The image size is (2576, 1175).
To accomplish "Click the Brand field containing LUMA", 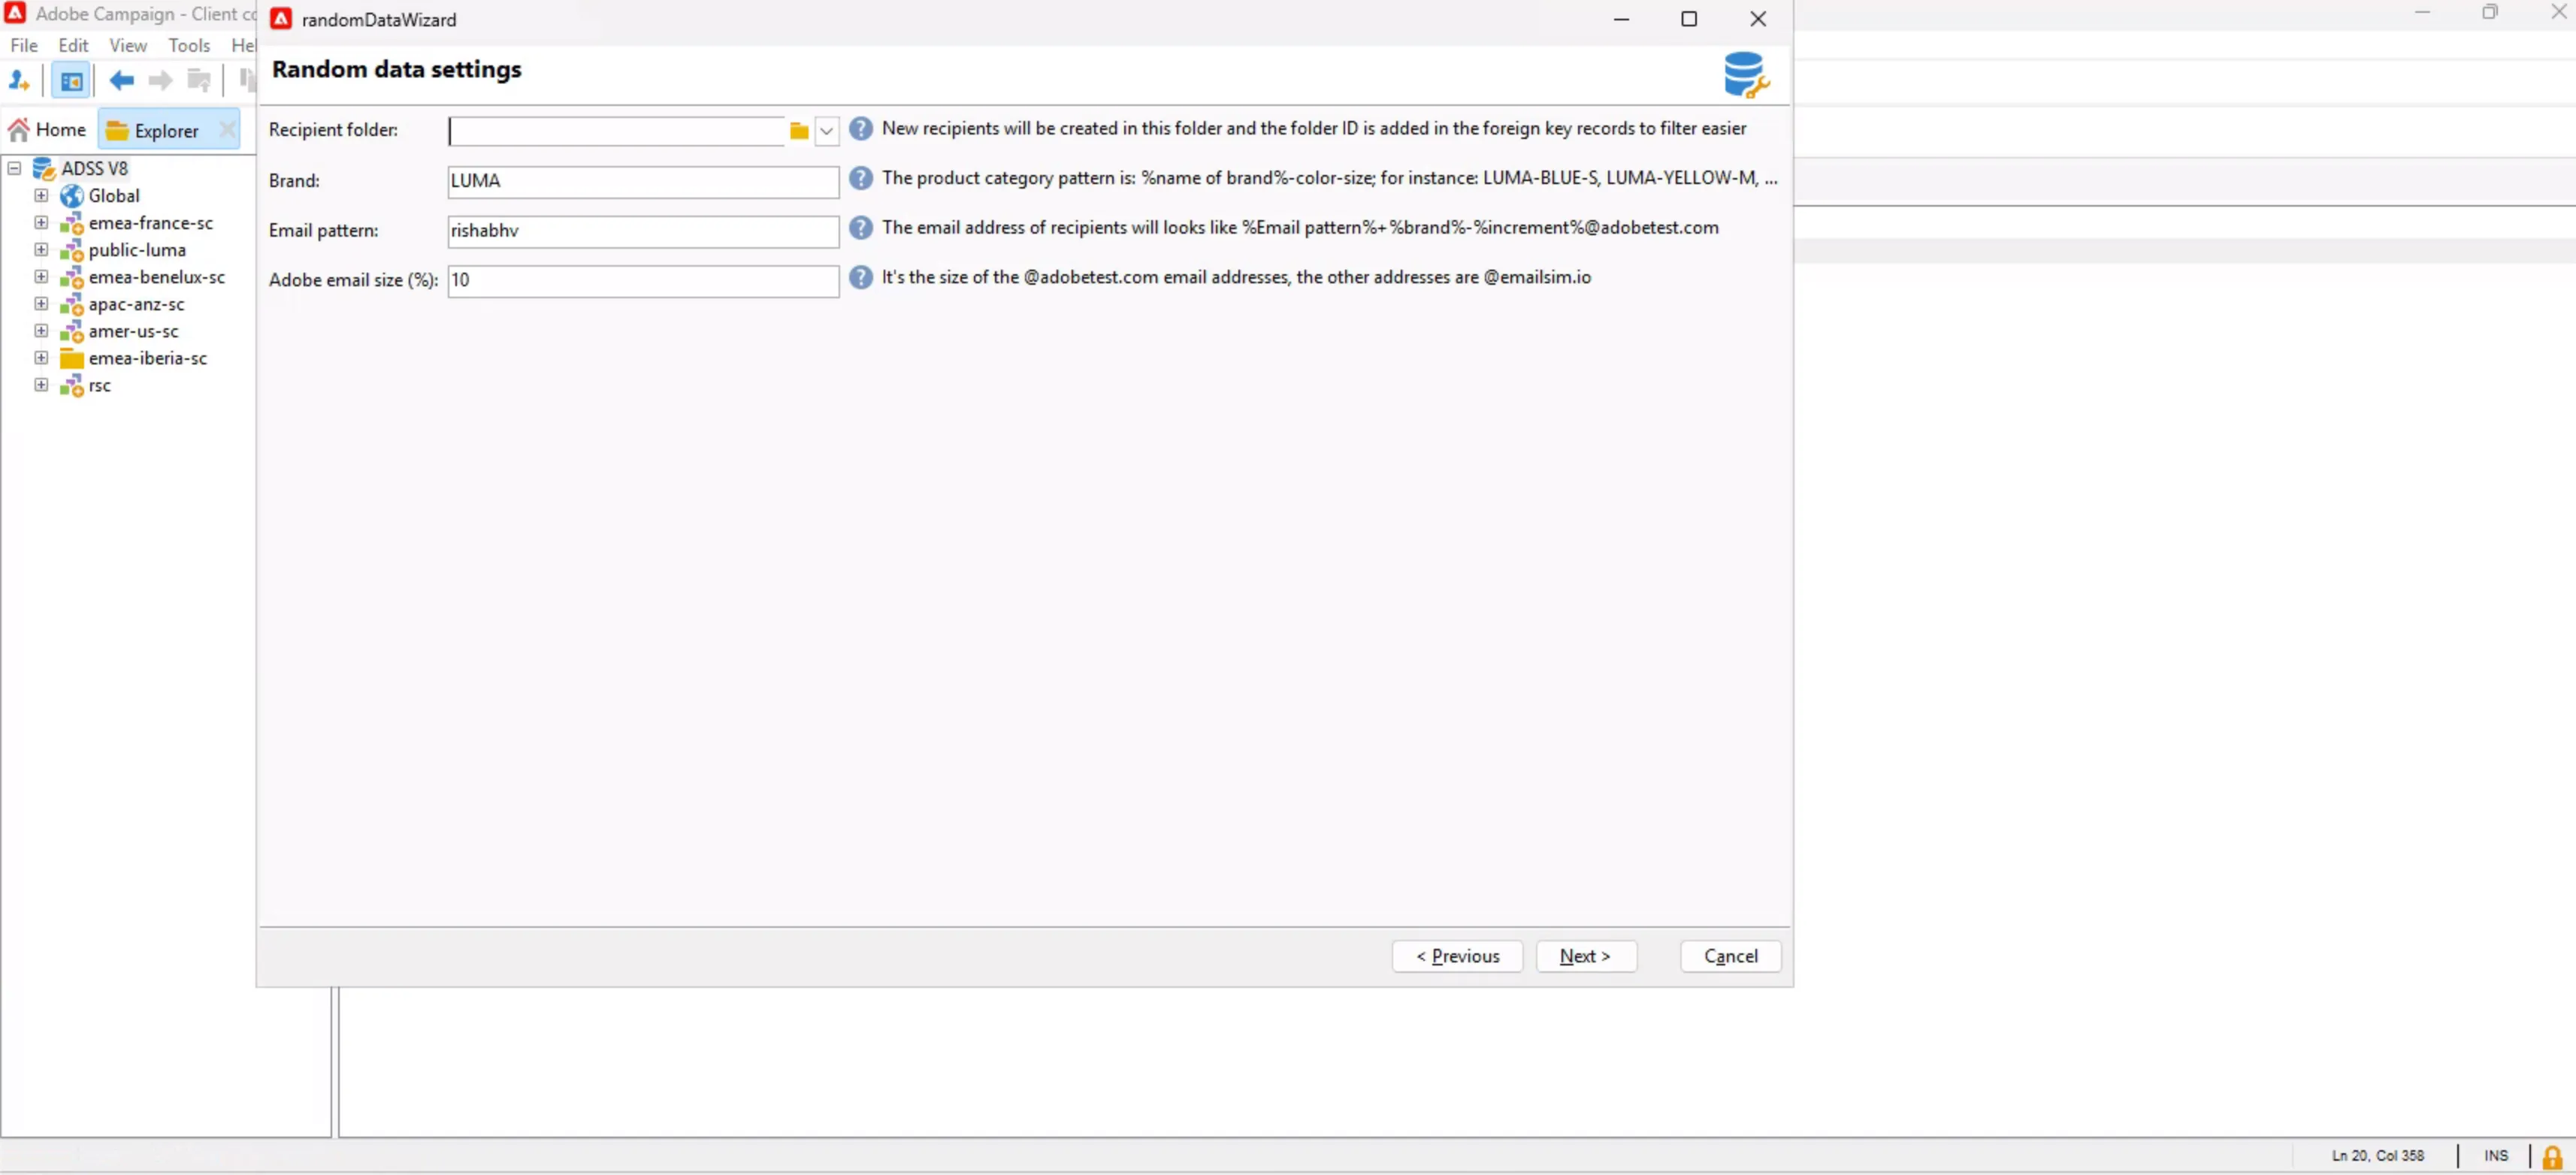I will point(643,181).
